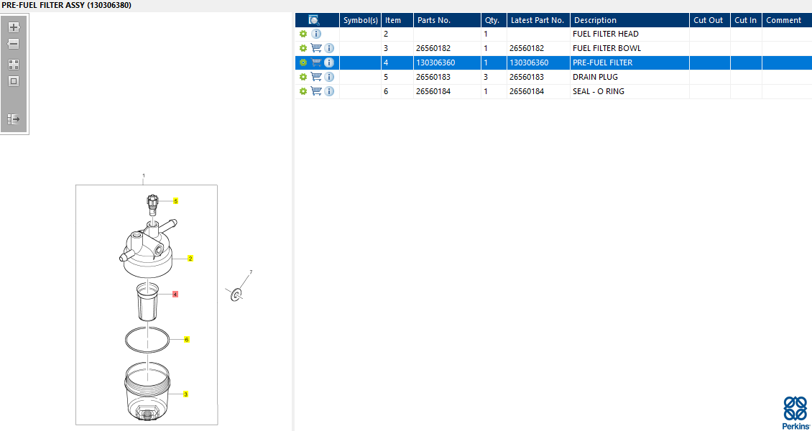812x431 pixels.
Task: Click the search icon in the table header
Action: click(314, 20)
